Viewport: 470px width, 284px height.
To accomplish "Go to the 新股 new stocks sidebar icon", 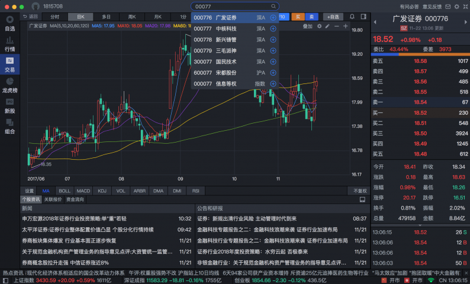I will (9, 106).
